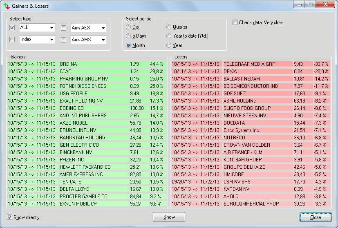Select BRUNEL INTL NV row

pyautogui.click(x=87, y=130)
